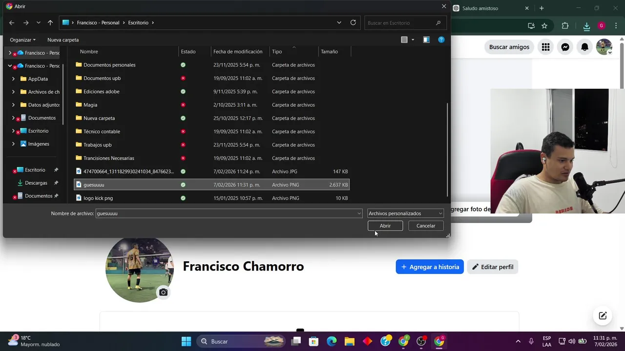Click the Cancelar button
The height and width of the screenshot is (351, 625).
[x=426, y=226]
